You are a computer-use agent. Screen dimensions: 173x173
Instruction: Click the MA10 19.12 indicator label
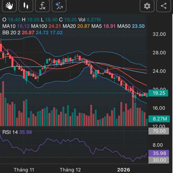(x=16, y=26)
